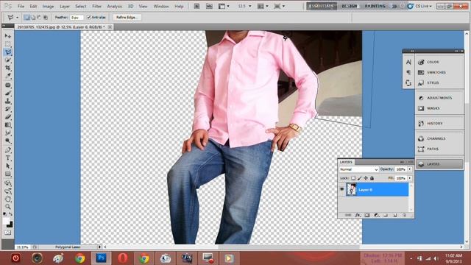Select the Hand tool

point(8,199)
